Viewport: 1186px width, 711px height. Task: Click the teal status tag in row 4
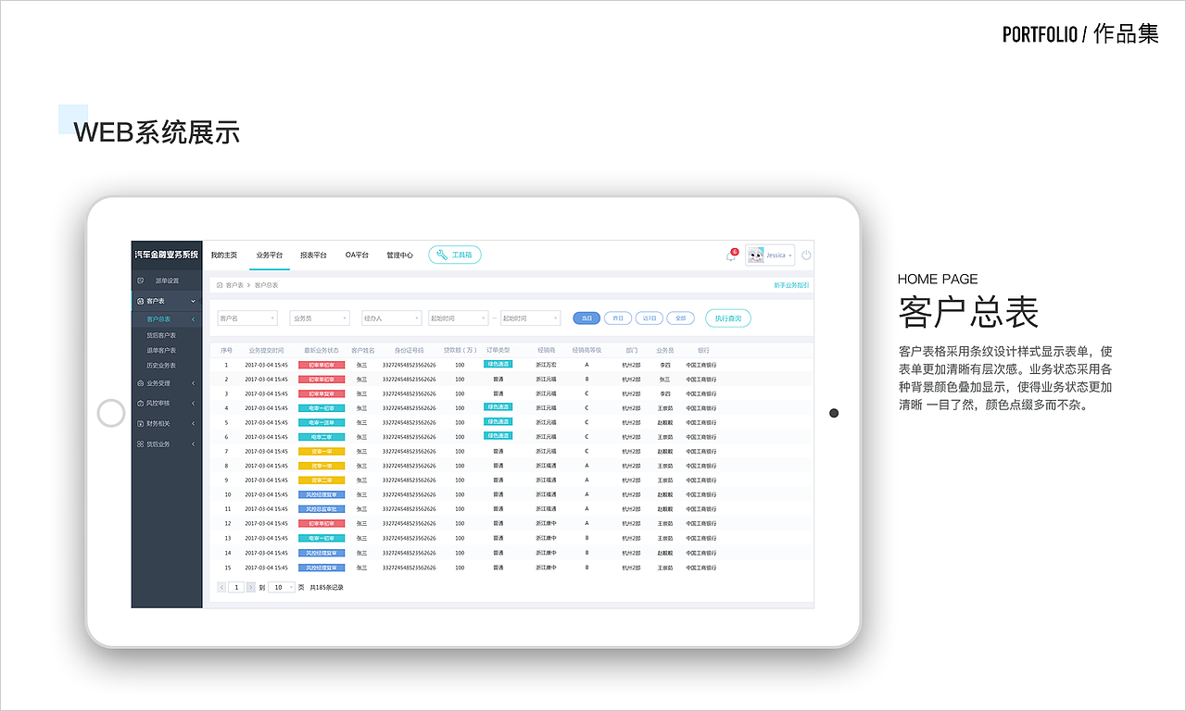(x=322, y=407)
